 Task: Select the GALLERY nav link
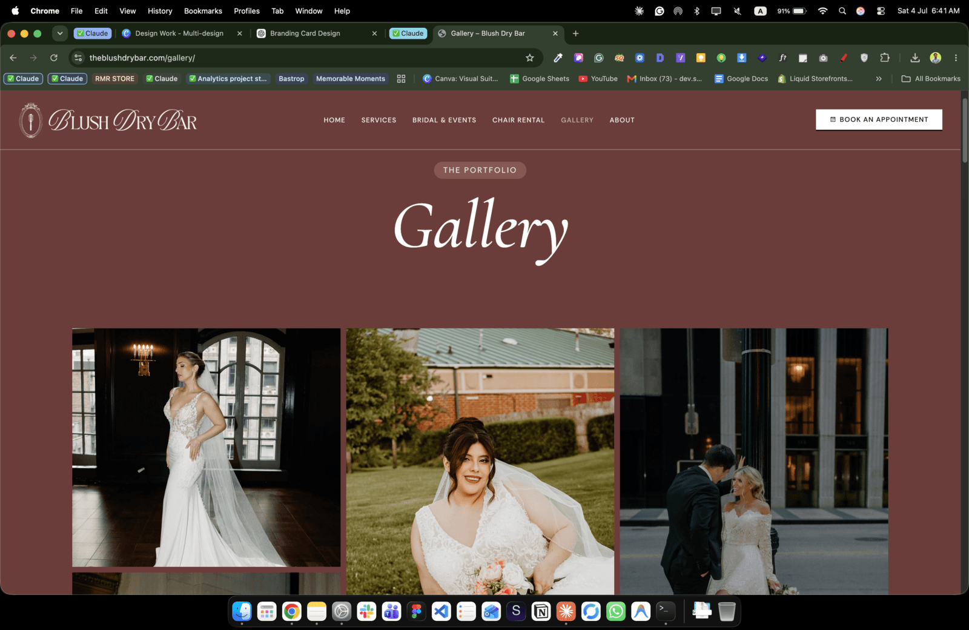pyautogui.click(x=577, y=120)
